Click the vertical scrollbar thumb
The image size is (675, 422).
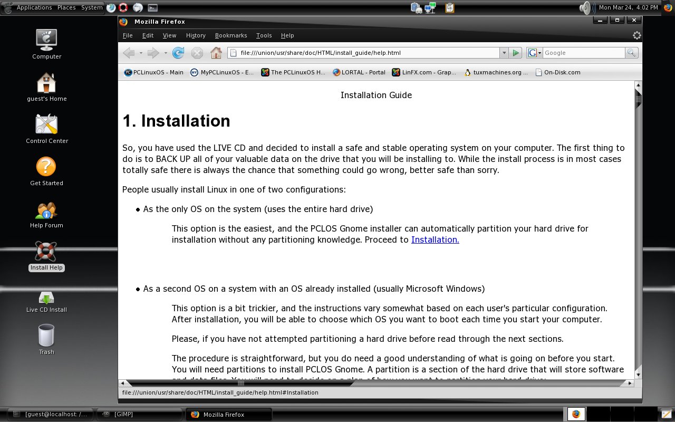coord(638,99)
